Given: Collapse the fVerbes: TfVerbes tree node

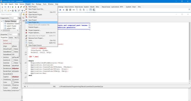Looking at the screenshot, I should click(x=1, y=21).
